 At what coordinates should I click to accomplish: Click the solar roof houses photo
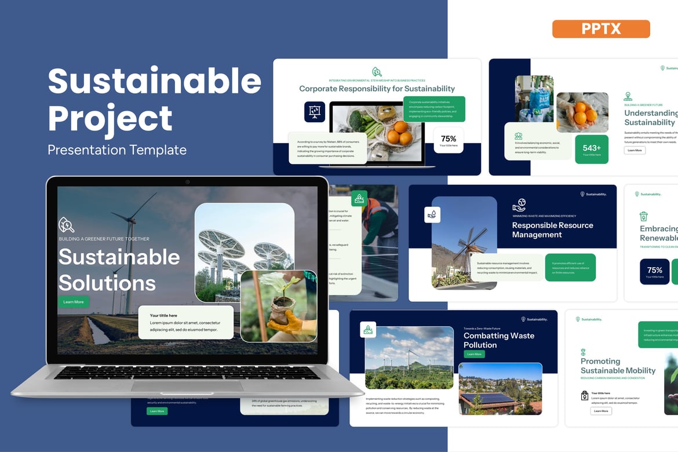pyautogui.click(x=500, y=389)
